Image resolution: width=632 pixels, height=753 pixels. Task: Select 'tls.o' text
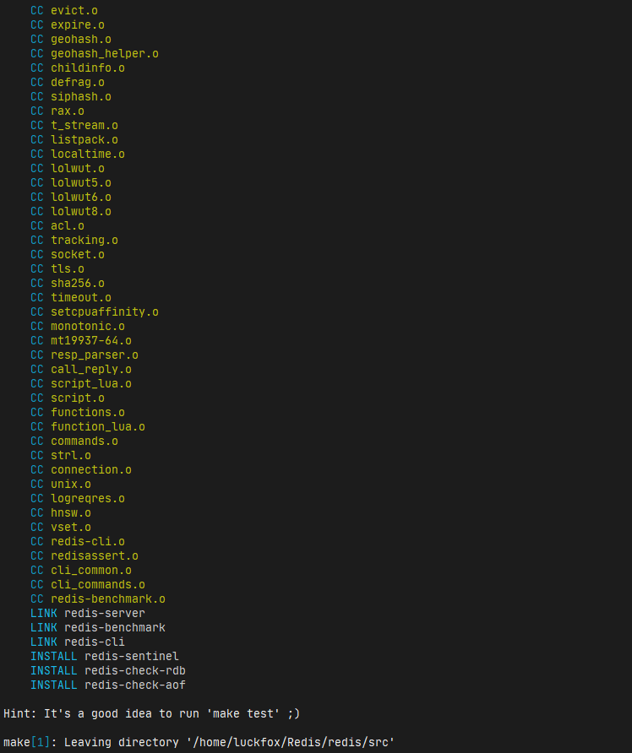pos(68,269)
